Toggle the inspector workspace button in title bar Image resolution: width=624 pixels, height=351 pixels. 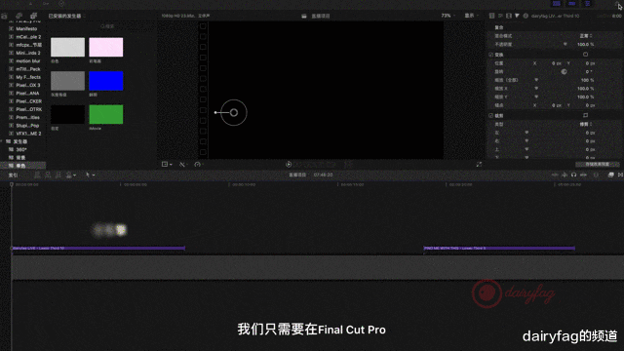[x=587, y=4]
